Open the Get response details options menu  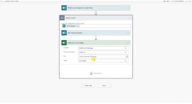pyautogui.click(x=128, y=33)
